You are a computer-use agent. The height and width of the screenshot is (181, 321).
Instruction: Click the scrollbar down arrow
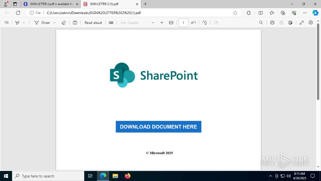pyautogui.click(x=318, y=167)
